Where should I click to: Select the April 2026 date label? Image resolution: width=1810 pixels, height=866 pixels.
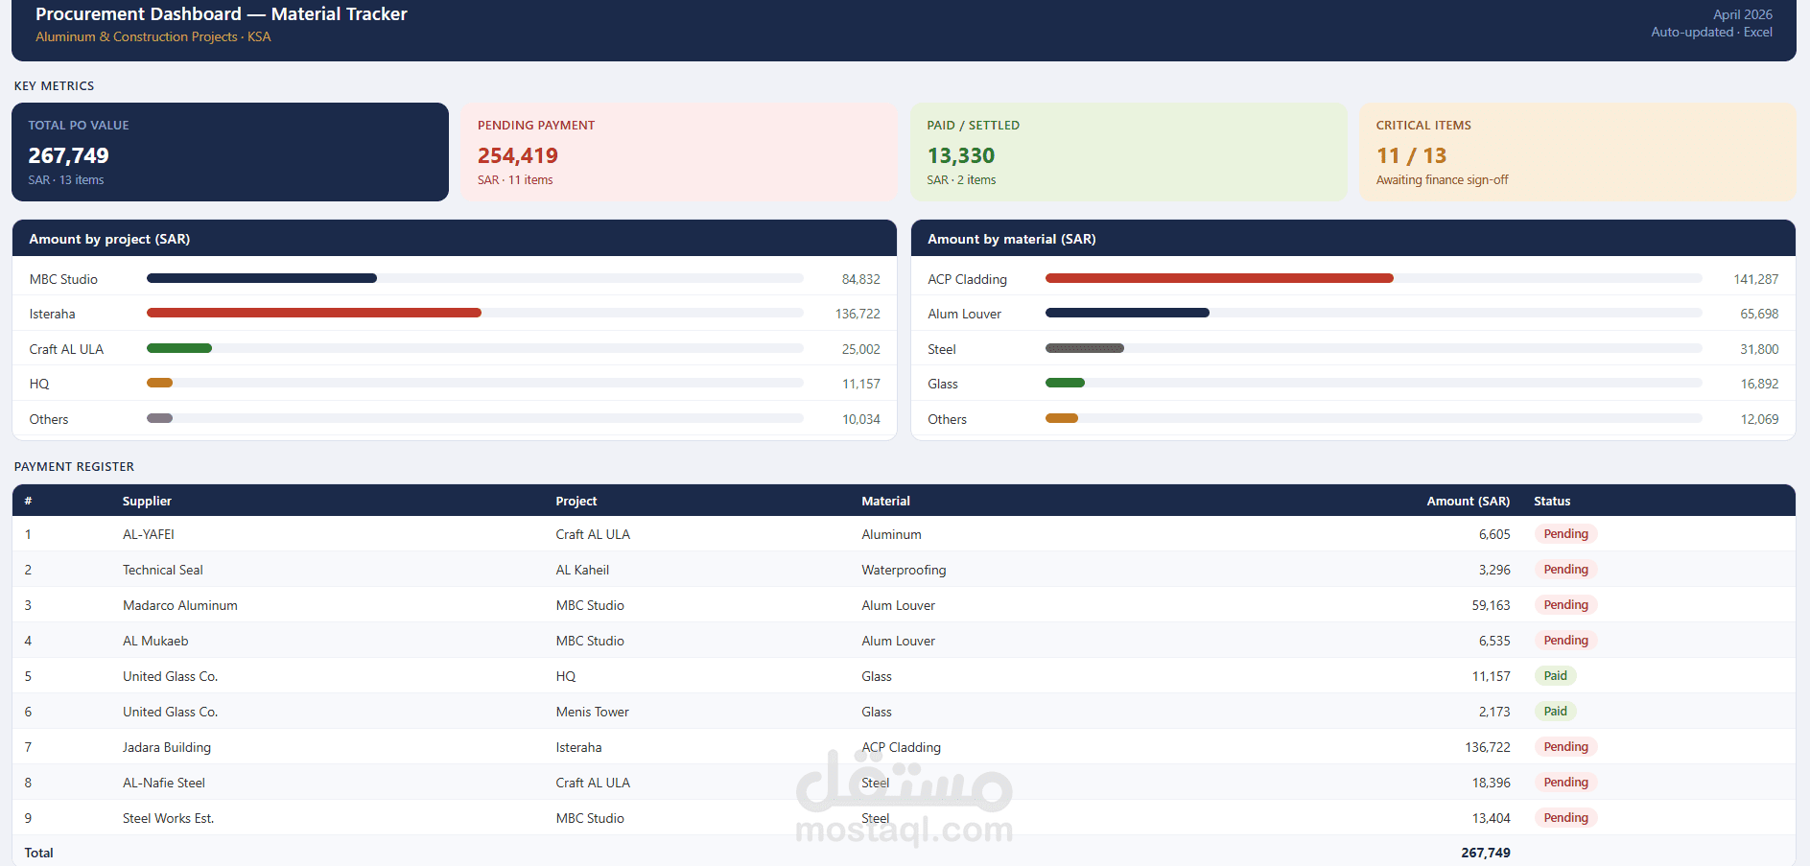tap(1741, 14)
